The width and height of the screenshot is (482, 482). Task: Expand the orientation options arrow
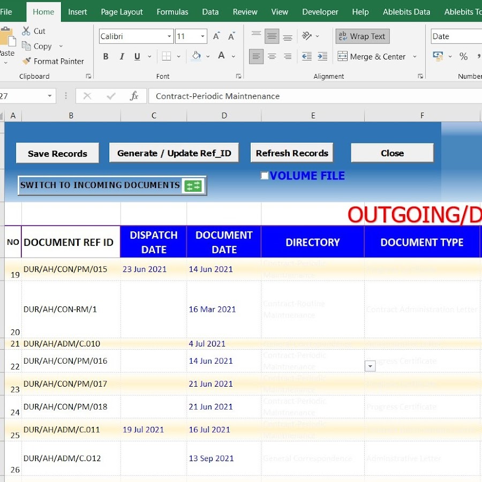pos(317,36)
